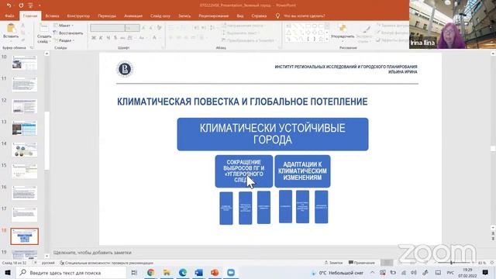Click the clear formatting eraser icon
Screen dimensions: 496x279
pyautogui.click(x=159, y=28)
